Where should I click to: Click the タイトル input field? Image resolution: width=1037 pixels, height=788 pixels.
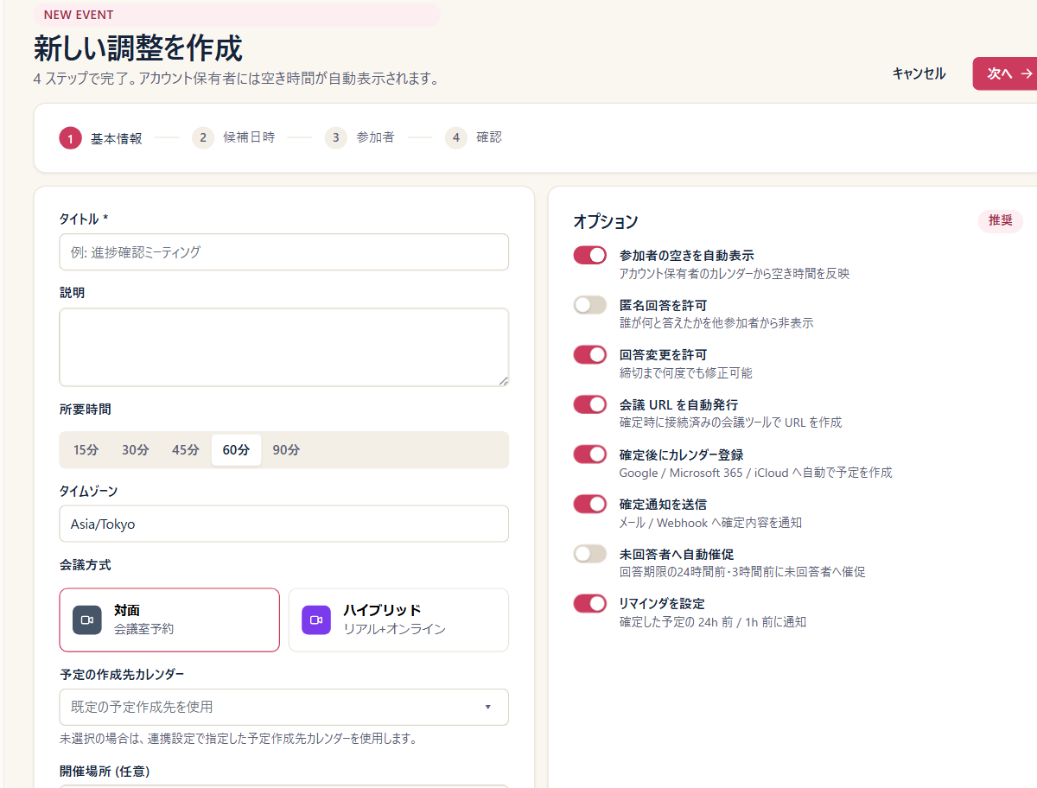coord(283,252)
